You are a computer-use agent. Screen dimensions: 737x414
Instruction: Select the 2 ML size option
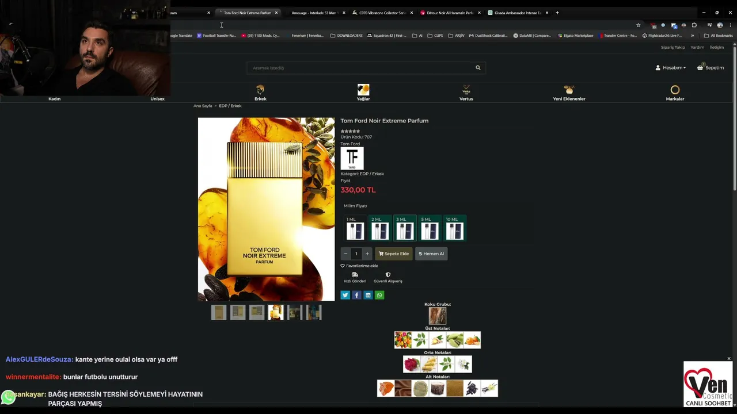pos(379,228)
